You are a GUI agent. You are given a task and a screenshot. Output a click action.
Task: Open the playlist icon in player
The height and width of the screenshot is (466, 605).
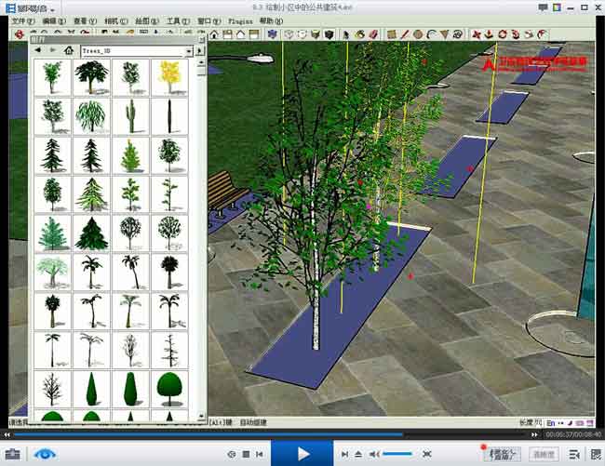click(x=574, y=454)
